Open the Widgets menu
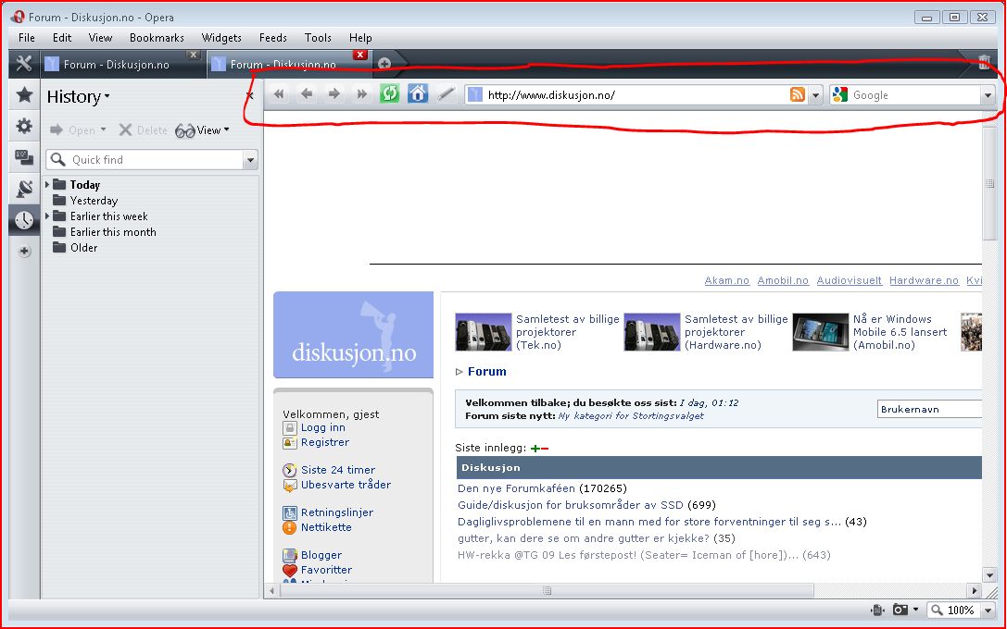This screenshot has width=1007, height=629. click(221, 38)
